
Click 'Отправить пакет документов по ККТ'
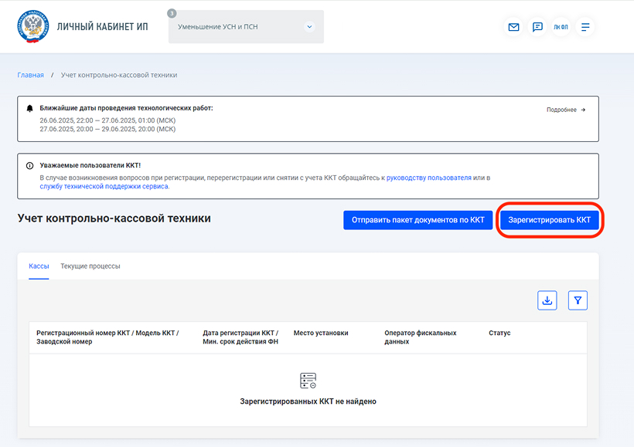coord(418,220)
